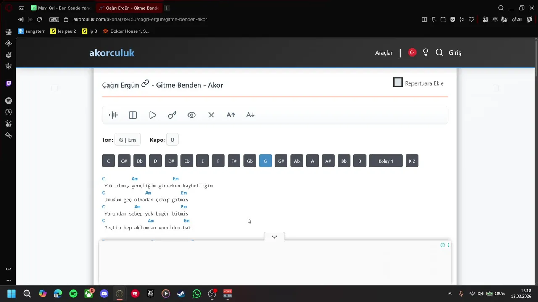
Task: Transpose to key Gb
Action: coord(250,161)
